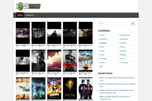The image size is (152, 101).
Task: Click the heart icon under The Maze Runner
Action: [40, 46]
